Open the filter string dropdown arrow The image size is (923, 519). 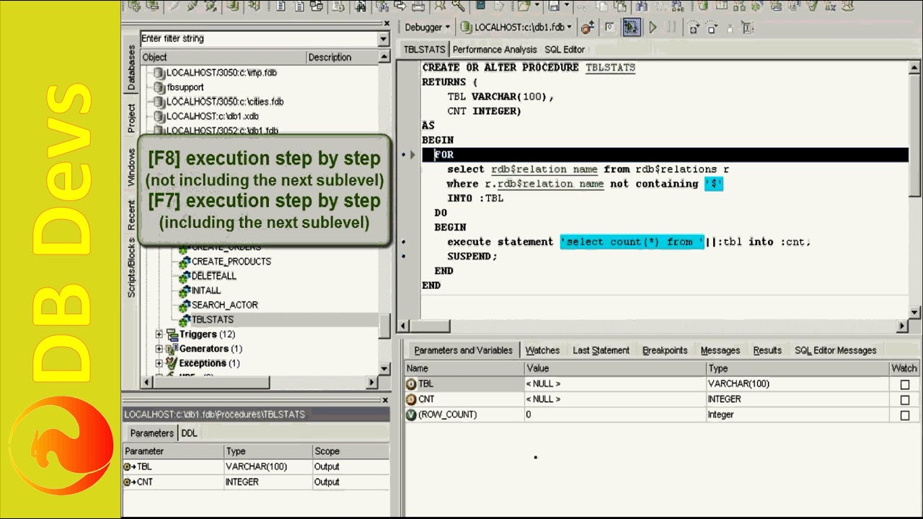point(384,39)
